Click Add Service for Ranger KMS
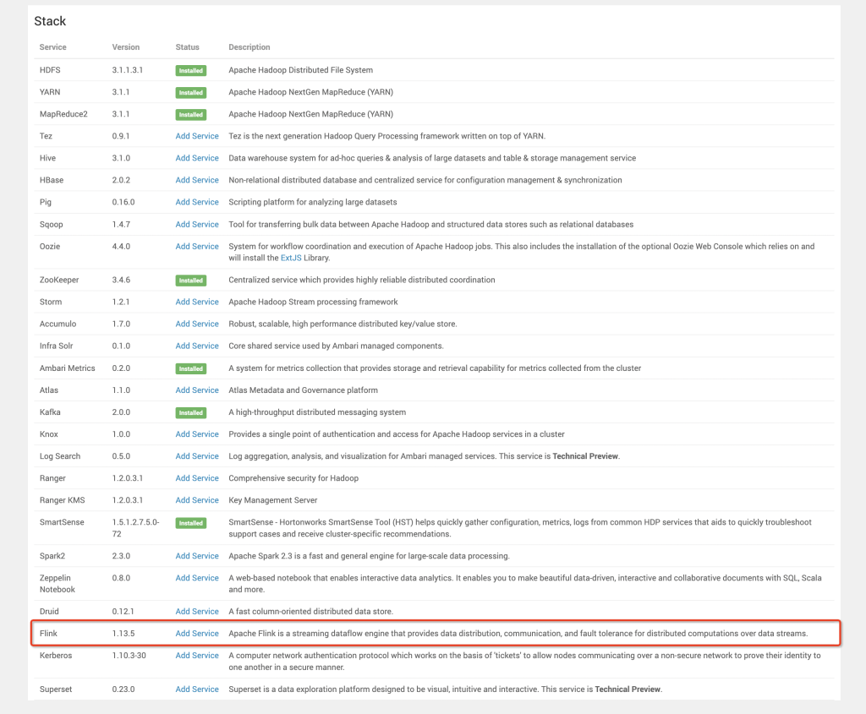The image size is (866, 714). 197,500
